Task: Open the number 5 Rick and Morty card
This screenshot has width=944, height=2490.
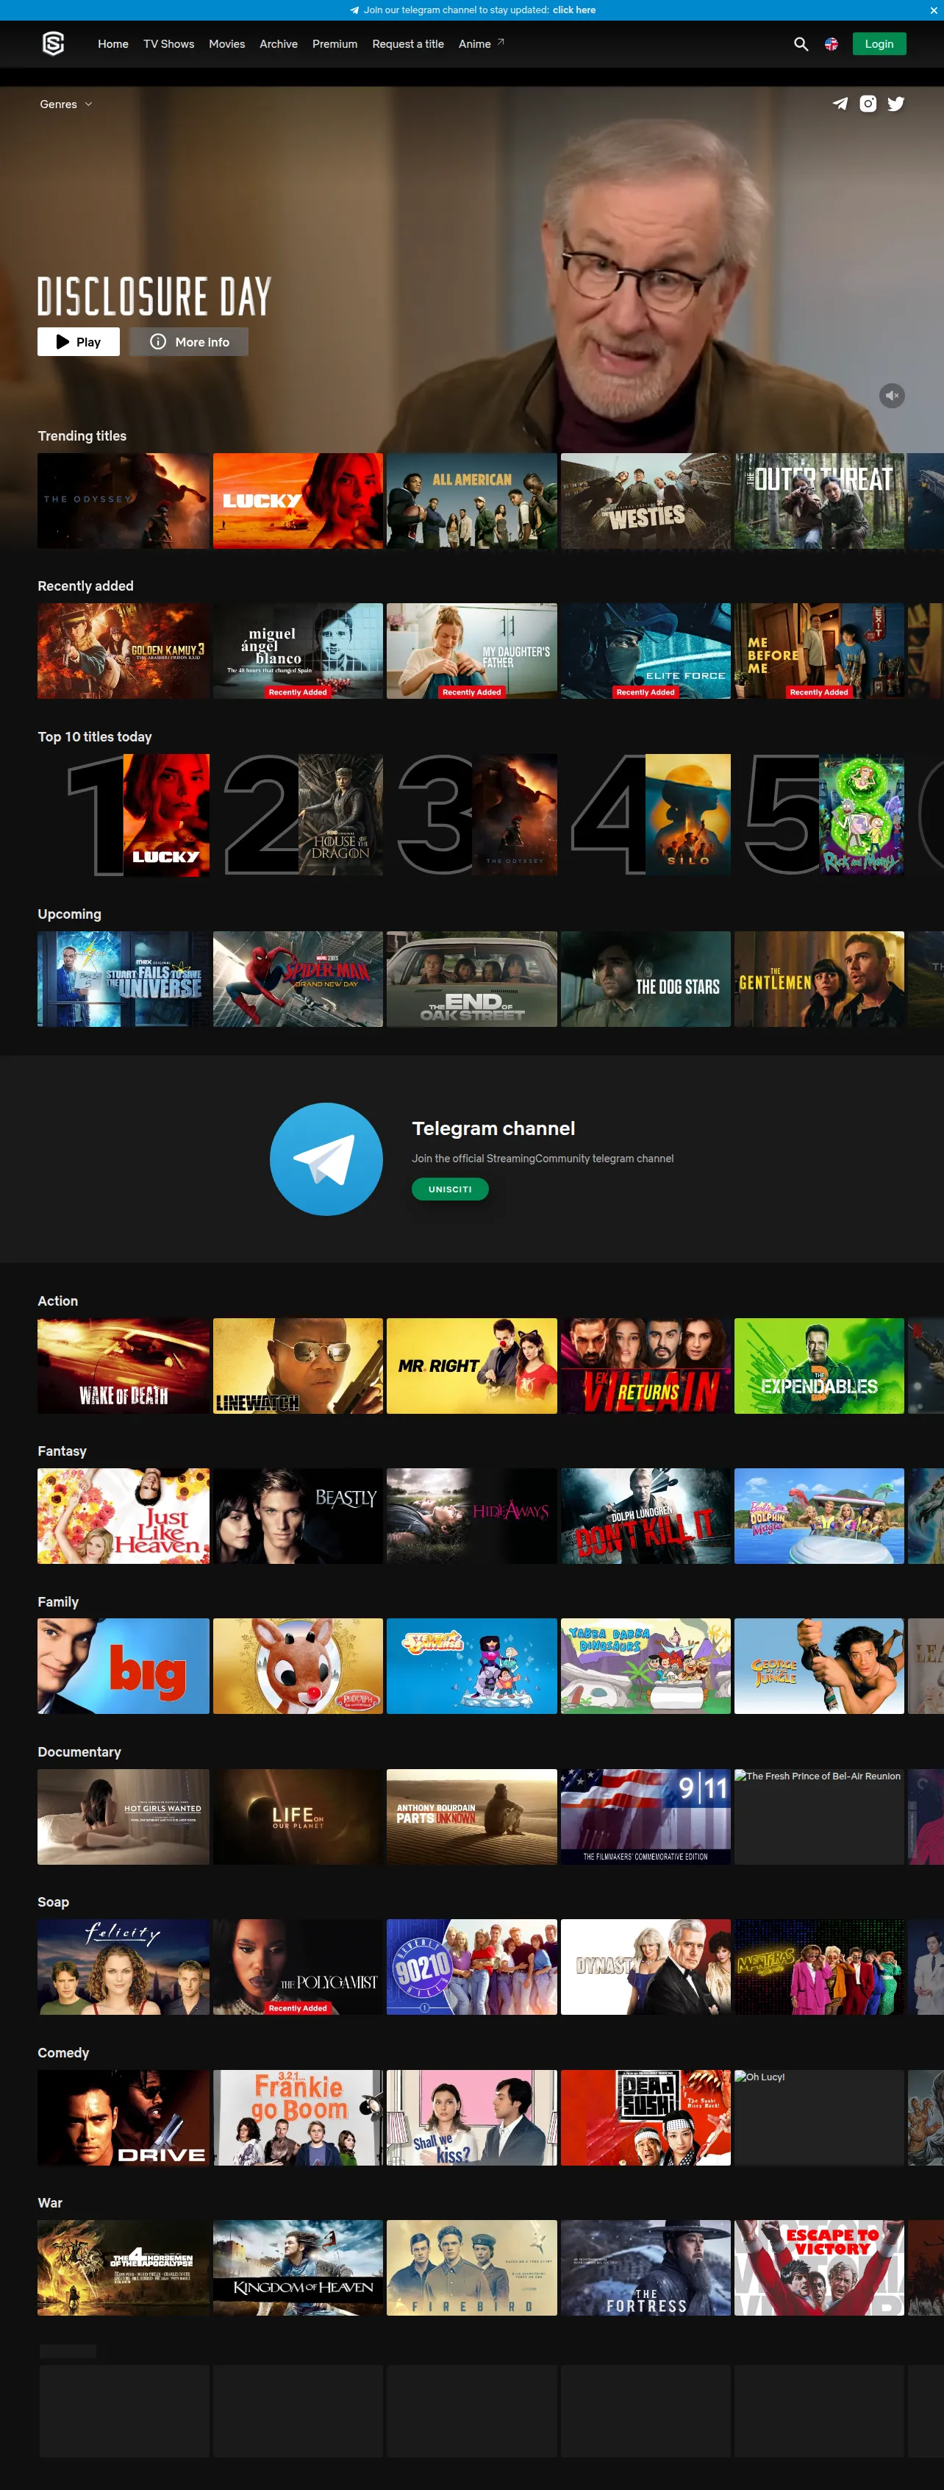Action: [825, 815]
